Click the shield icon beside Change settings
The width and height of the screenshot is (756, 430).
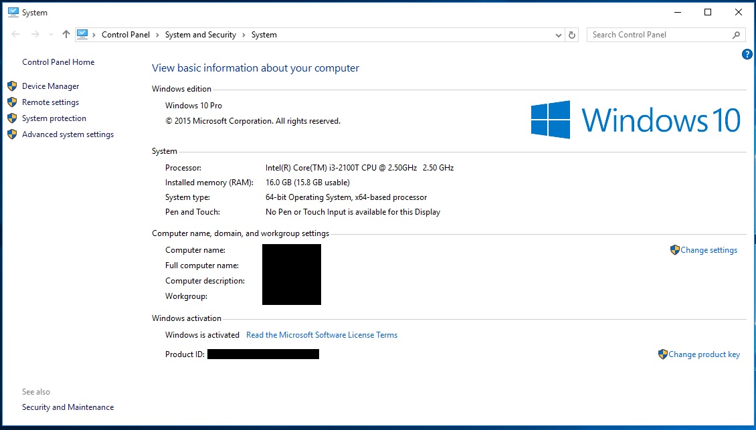pos(675,249)
